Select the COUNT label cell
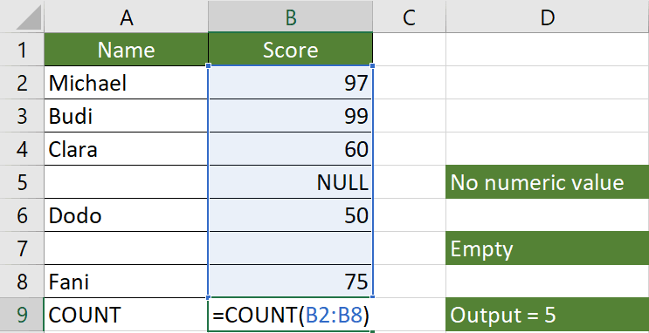The image size is (649, 333). click(127, 315)
